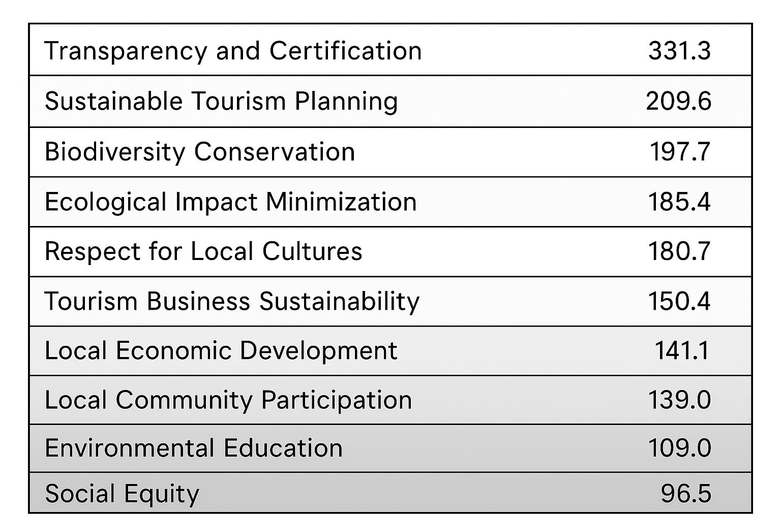Select the value 185.4
781x520 pixels.
tap(679, 202)
